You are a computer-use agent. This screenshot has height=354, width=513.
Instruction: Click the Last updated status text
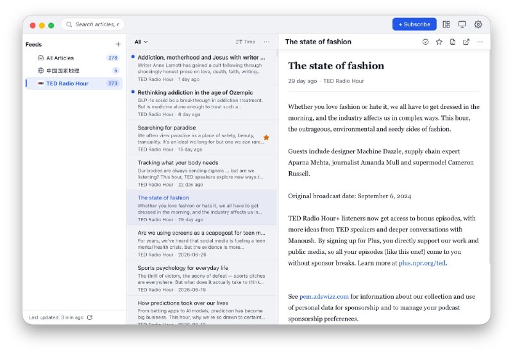pyautogui.click(x=56, y=317)
